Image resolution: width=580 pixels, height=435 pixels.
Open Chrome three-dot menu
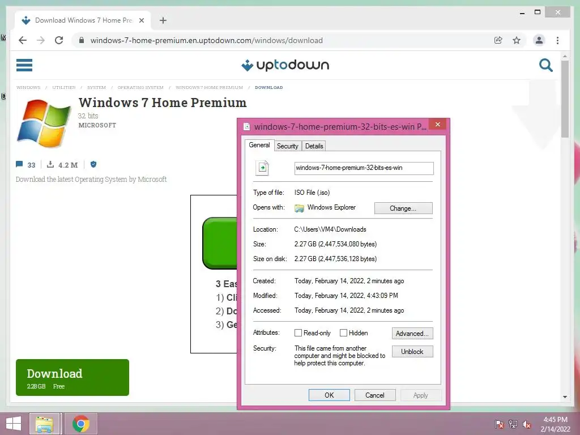557,40
